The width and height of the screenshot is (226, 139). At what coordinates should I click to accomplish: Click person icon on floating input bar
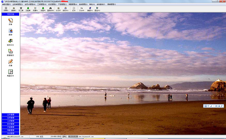click(x=219, y=106)
